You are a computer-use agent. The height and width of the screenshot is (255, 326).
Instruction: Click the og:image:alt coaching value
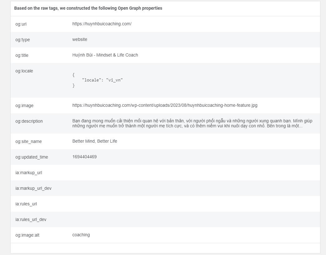81,235
